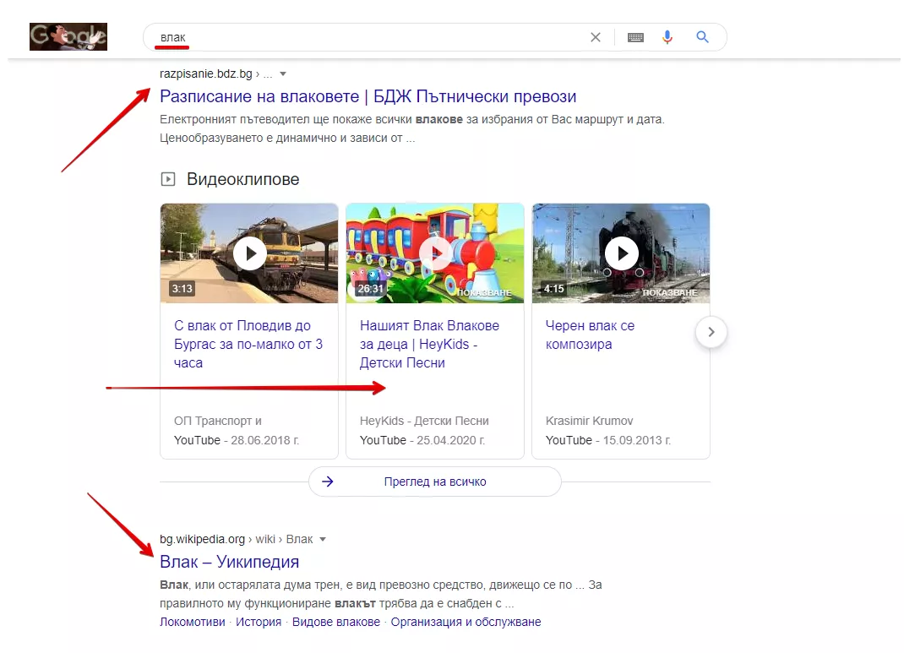Open video title С влак от Пловдив до Бургас

coord(248,344)
